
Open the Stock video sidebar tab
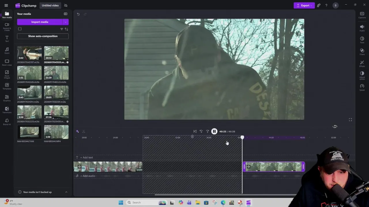(7, 63)
